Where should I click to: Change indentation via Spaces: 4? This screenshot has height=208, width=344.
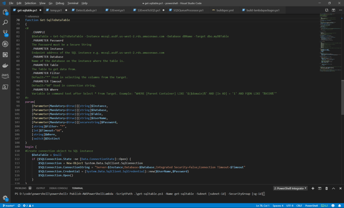(278, 206)
